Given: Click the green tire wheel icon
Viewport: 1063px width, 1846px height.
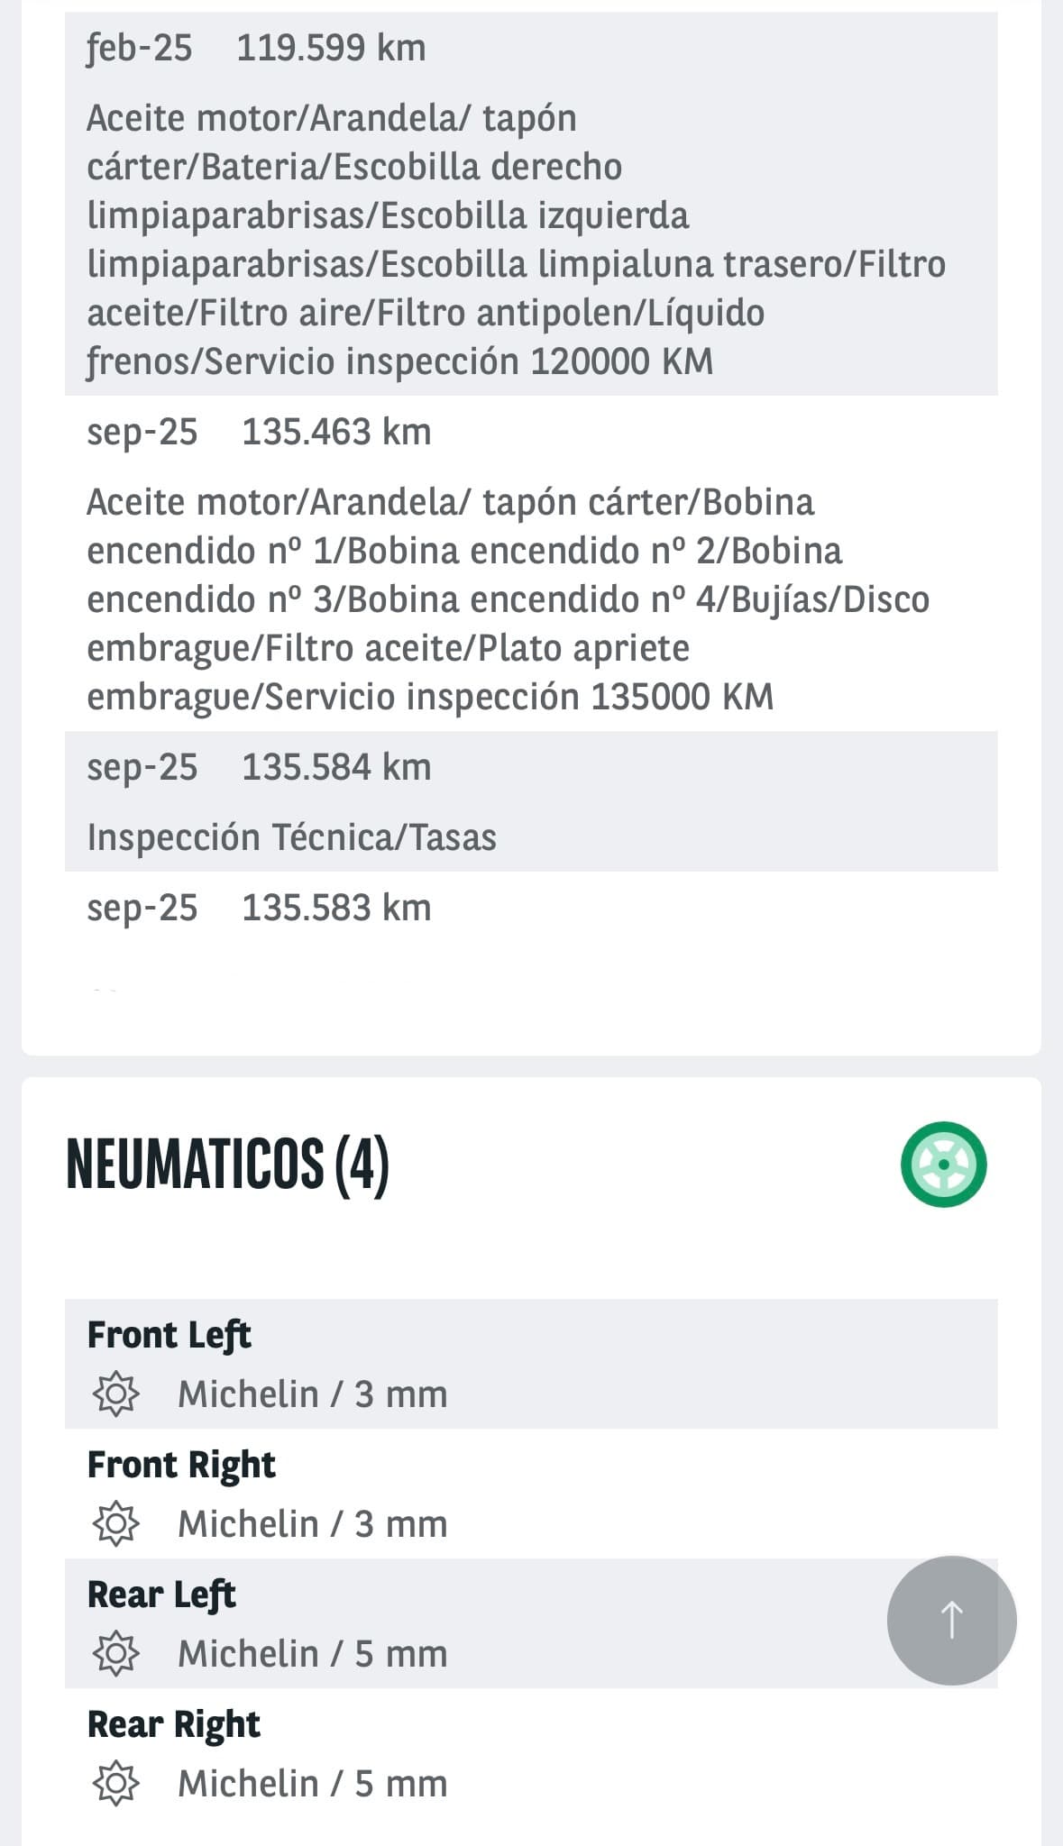Looking at the screenshot, I should click(943, 1164).
